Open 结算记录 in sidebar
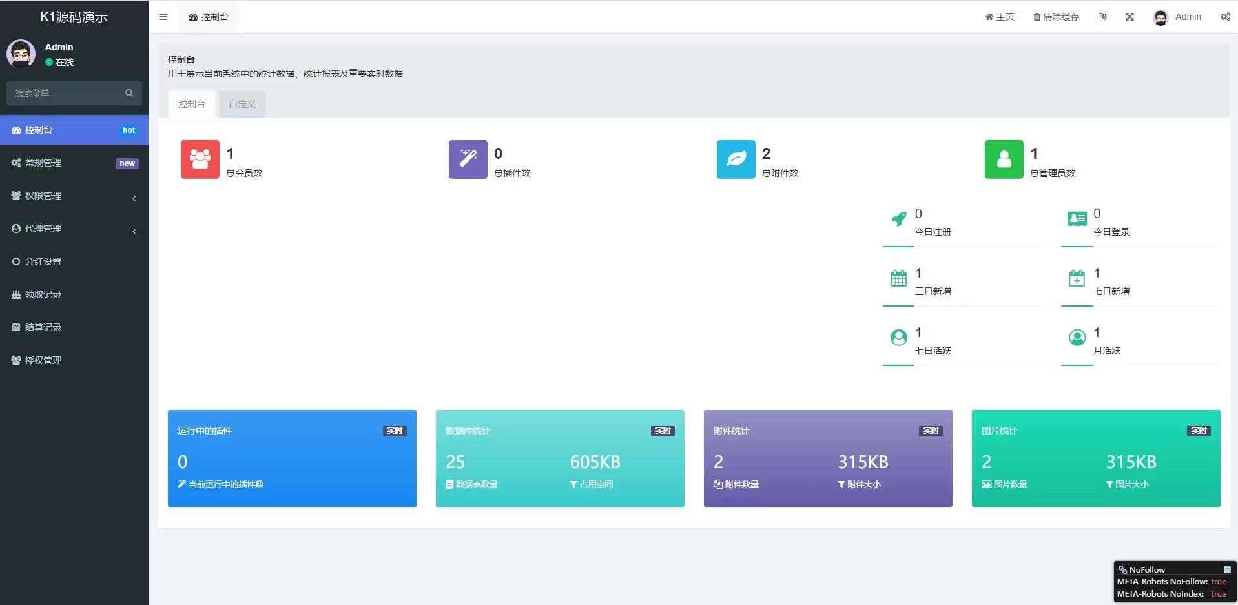Screen dimensions: 1238x605 click(x=74, y=327)
